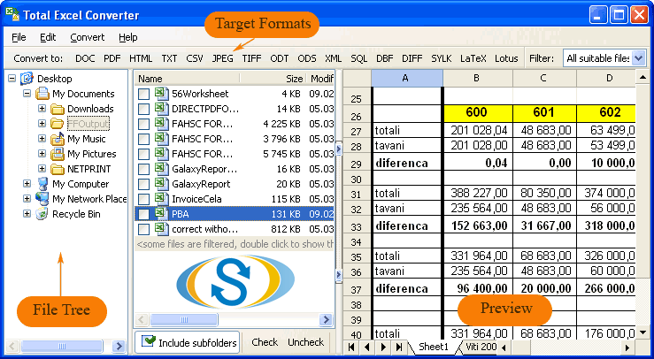Click the My Pictures folder icon

click(x=58, y=154)
